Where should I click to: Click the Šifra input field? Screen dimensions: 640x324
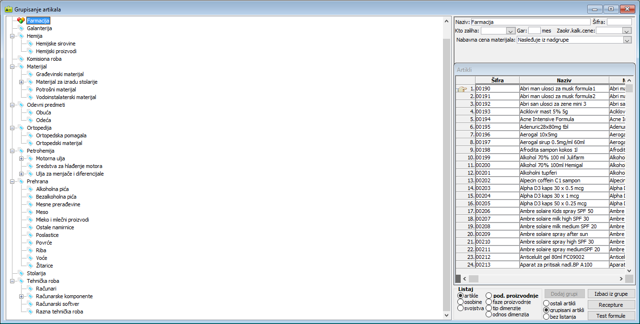619,22
